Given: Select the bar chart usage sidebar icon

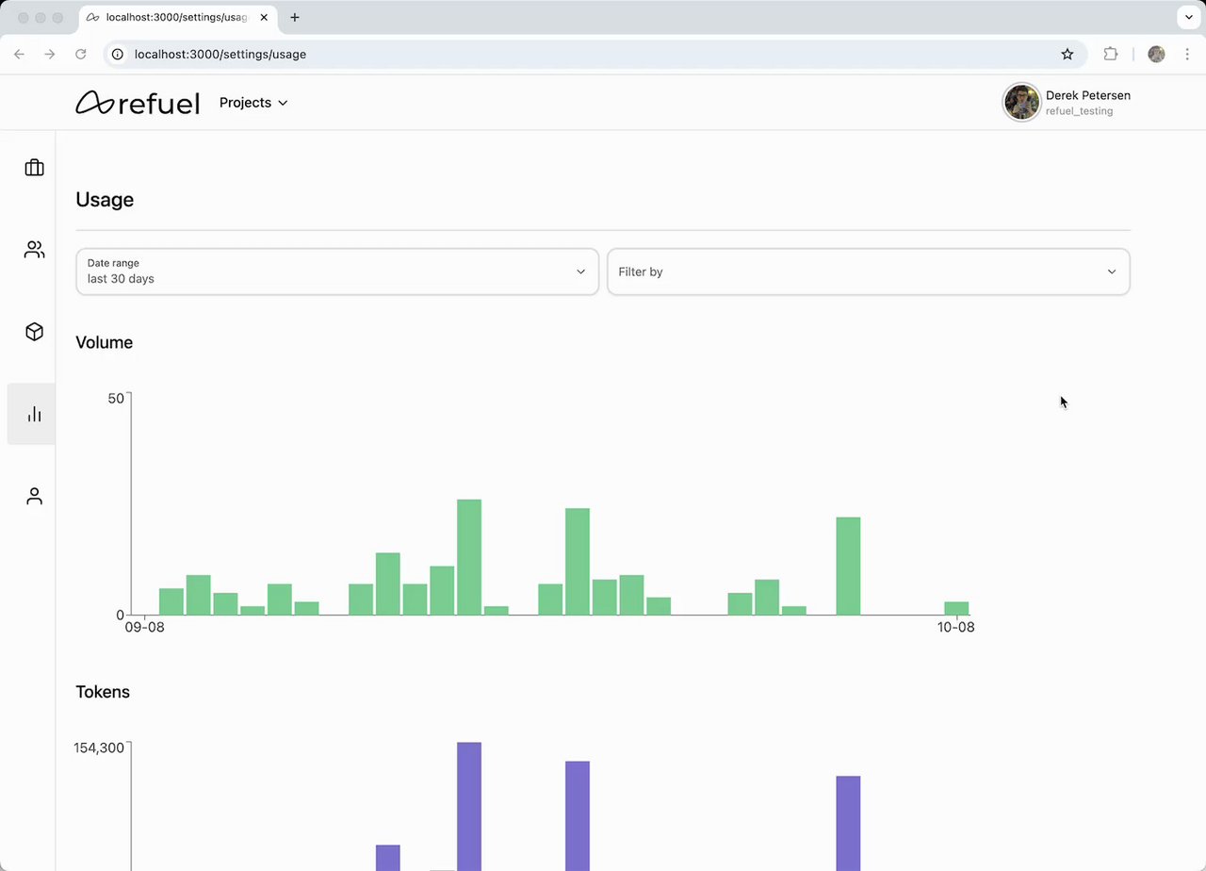Looking at the screenshot, I should [x=34, y=414].
